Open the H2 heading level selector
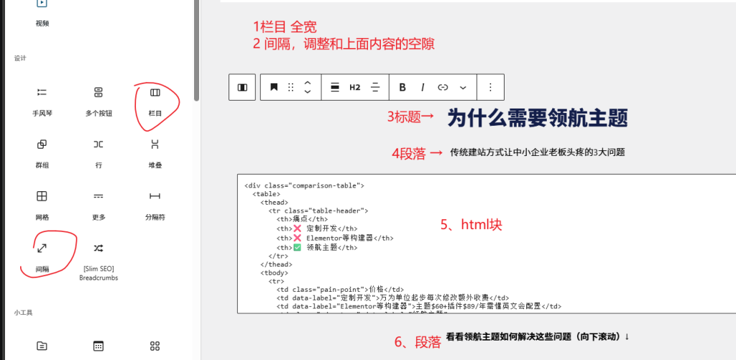The width and height of the screenshot is (736, 360). coord(354,87)
